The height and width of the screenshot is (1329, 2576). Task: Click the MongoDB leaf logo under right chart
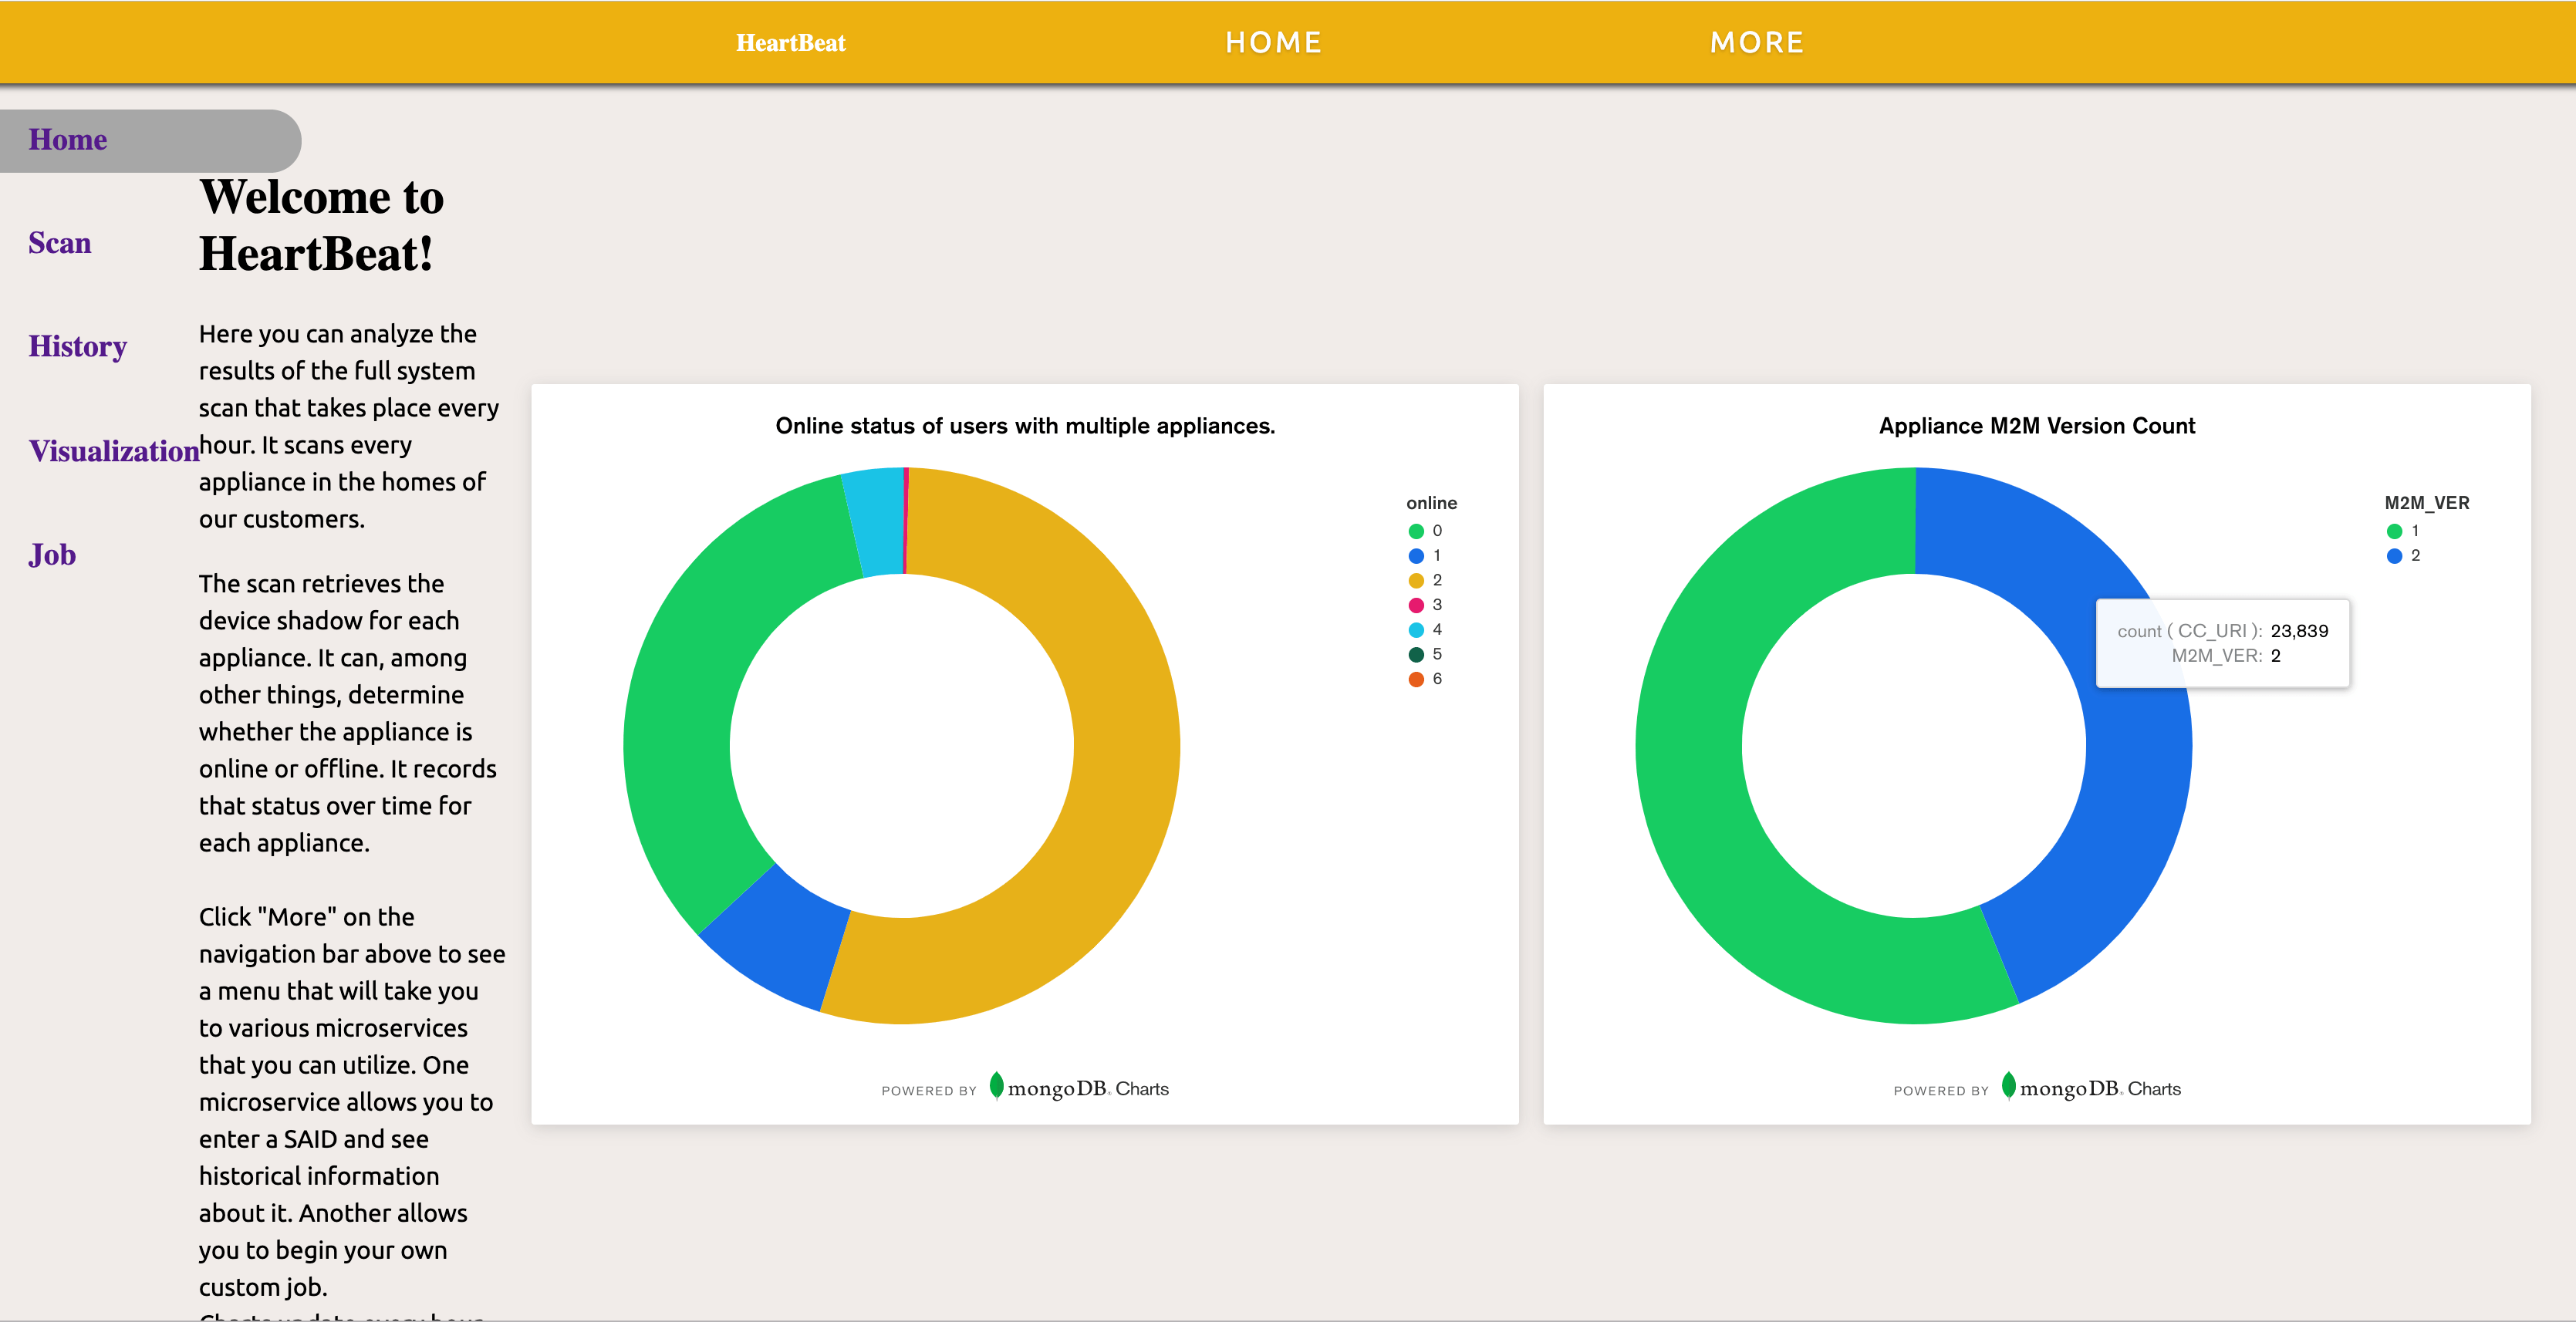click(2008, 1085)
